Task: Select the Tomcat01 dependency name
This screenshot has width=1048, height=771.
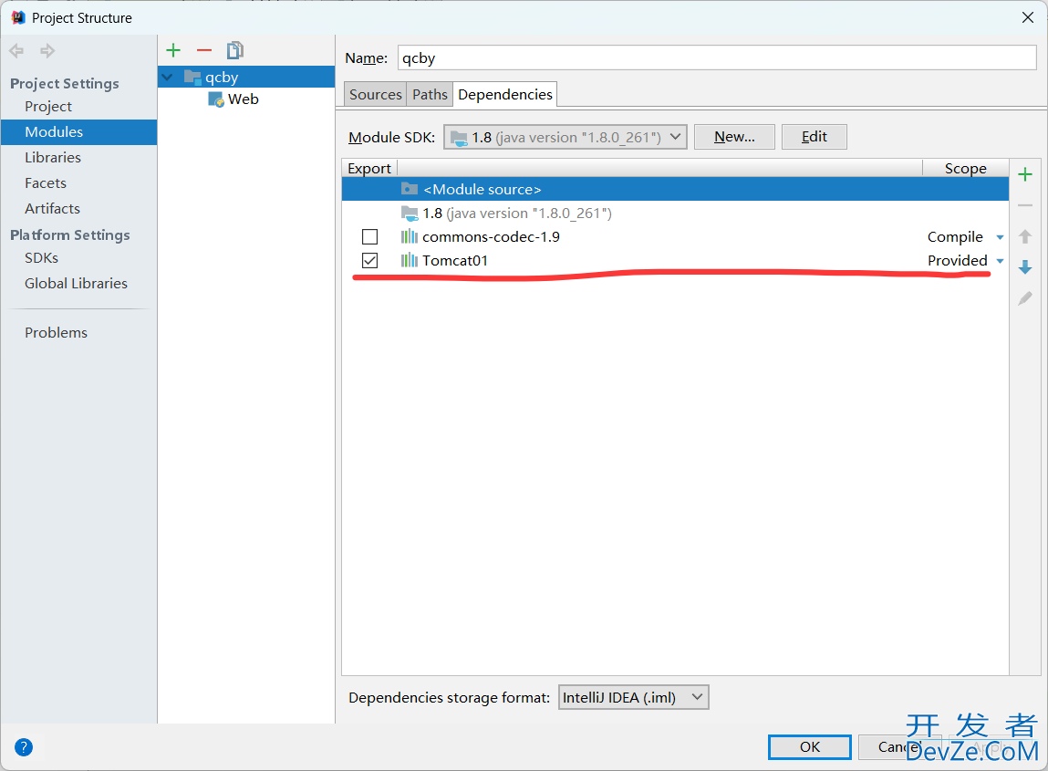Action: click(455, 260)
